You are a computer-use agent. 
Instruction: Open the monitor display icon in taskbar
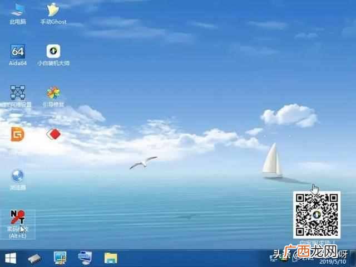point(60,258)
